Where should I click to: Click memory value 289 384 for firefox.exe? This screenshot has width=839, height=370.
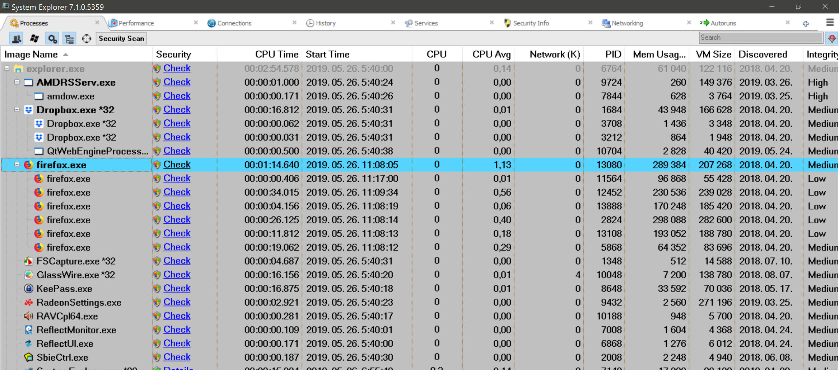point(669,165)
